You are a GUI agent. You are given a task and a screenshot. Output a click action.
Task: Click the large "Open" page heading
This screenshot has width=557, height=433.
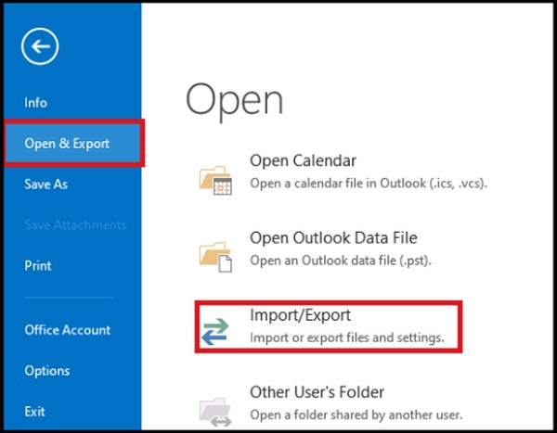point(234,99)
